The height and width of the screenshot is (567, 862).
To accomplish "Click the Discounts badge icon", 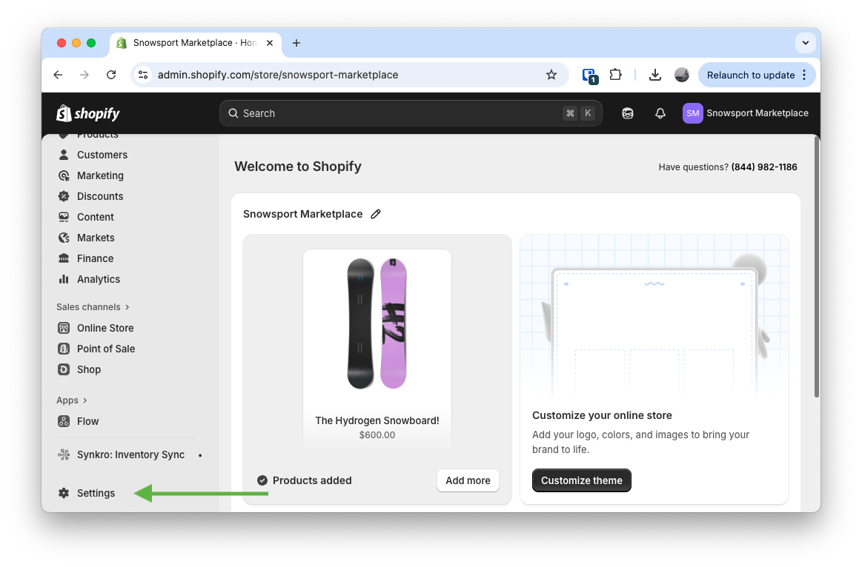I will click(x=64, y=196).
